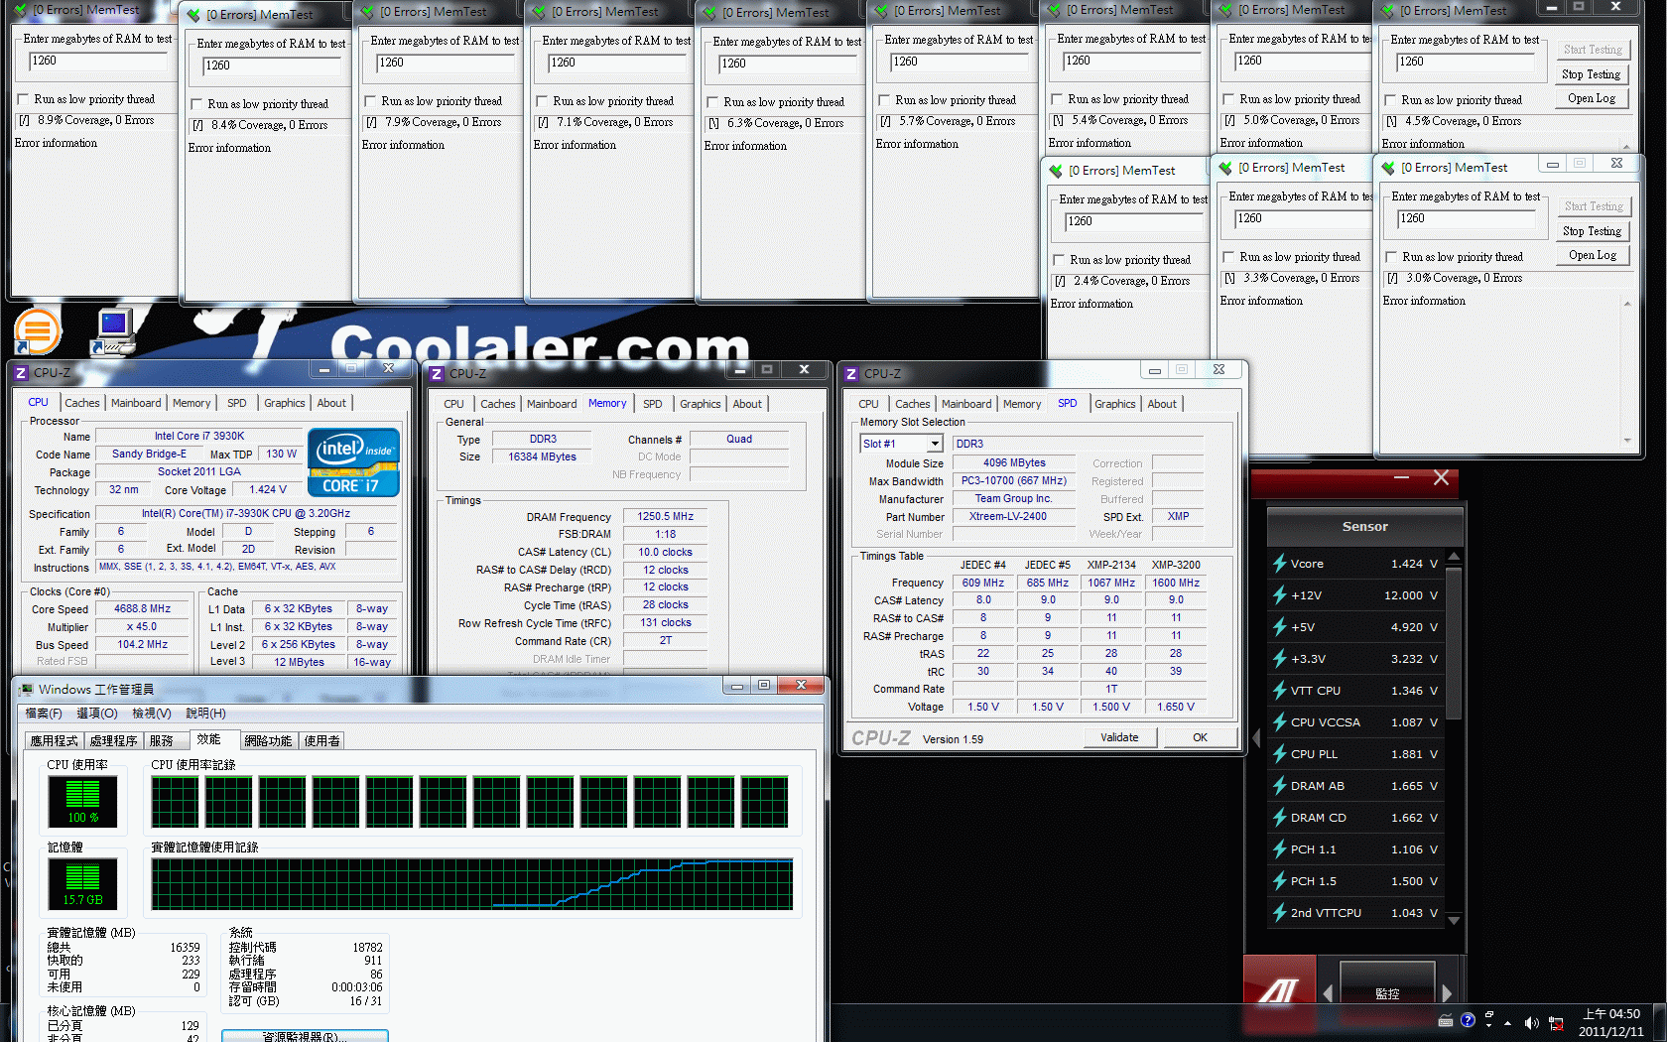Click the Sensor list vertical scrollbar thumb
The width and height of the screenshot is (1667, 1042).
tap(1454, 643)
